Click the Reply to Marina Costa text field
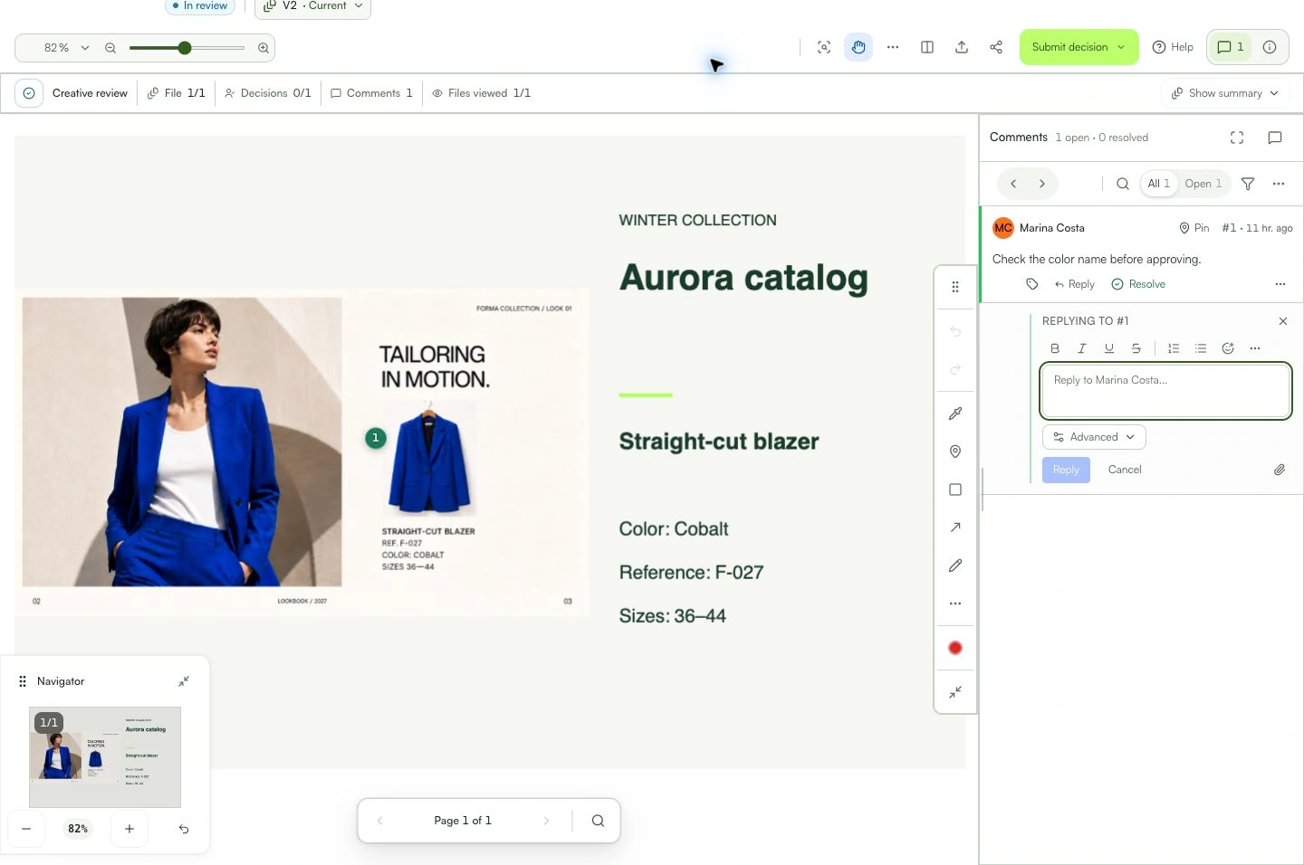 [x=1165, y=391]
